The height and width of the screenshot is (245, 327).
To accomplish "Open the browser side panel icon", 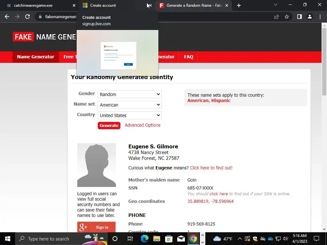I will point(300,17).
